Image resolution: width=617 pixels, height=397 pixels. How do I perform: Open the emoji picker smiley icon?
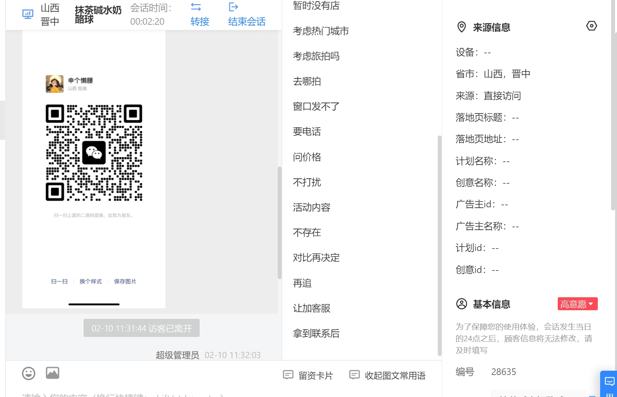tap(29, 373)
